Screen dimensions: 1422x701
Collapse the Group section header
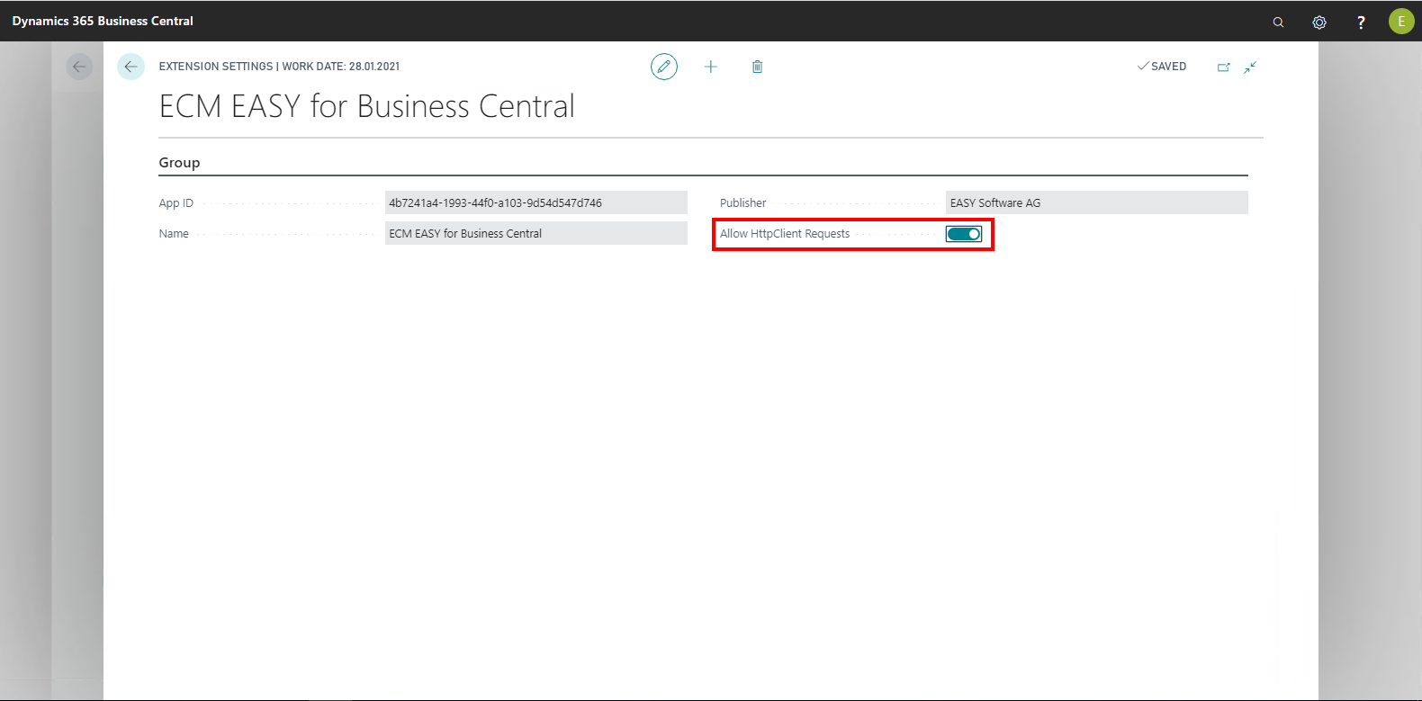pyautogui.click(x=179, y=163)
